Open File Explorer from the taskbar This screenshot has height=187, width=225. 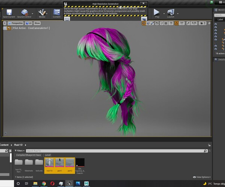pos(35,183)
